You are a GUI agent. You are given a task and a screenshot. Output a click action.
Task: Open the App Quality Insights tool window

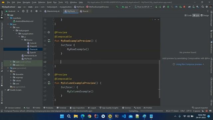[109, 108]
